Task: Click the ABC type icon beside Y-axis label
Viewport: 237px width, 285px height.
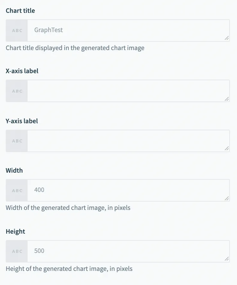Action: [17, 141]
